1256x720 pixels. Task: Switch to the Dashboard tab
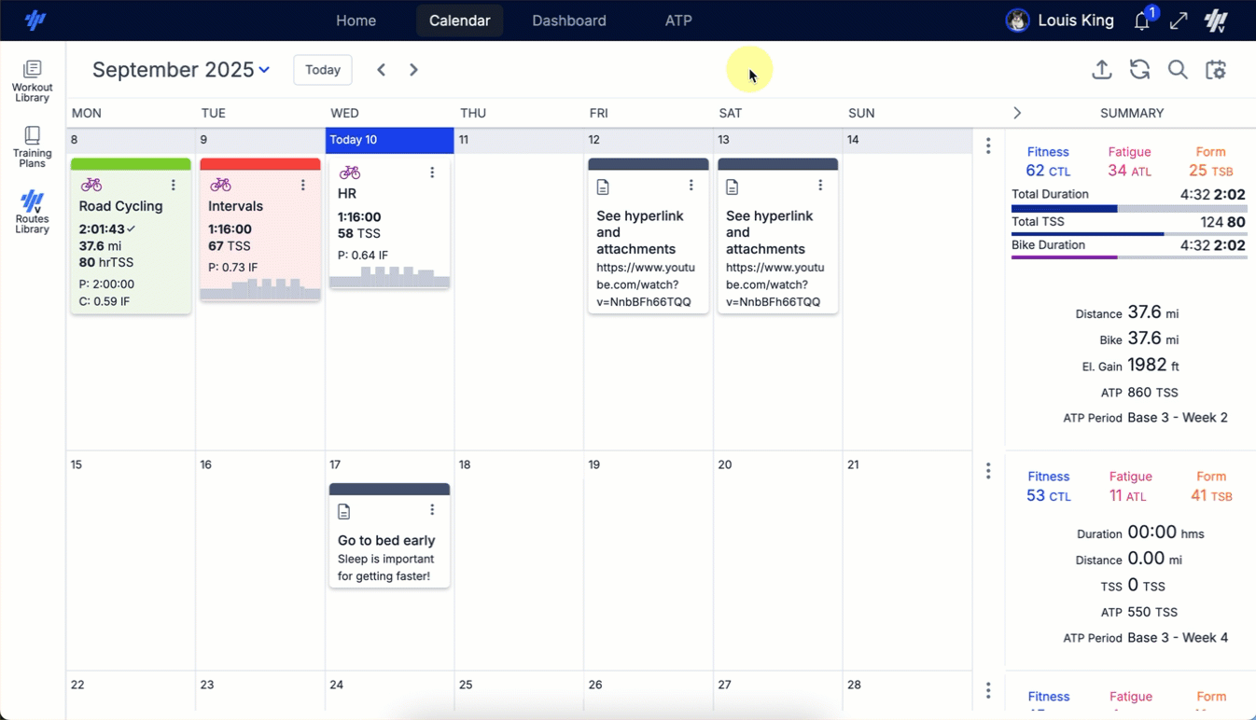click(568, 21)
